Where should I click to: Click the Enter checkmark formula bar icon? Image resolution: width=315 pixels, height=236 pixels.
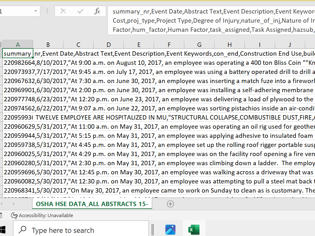[80, 11]
